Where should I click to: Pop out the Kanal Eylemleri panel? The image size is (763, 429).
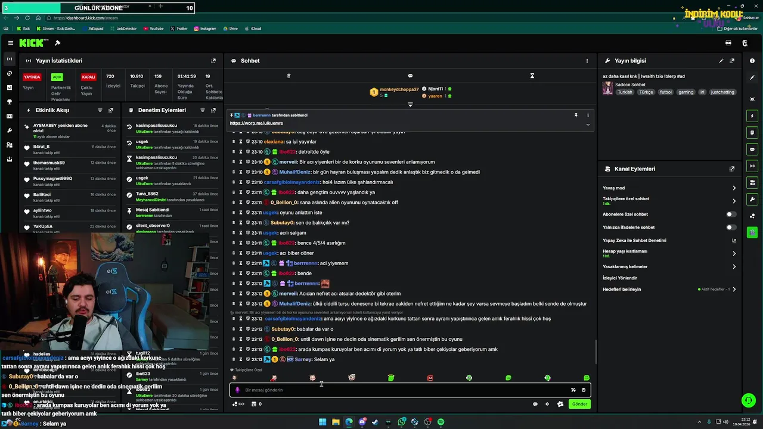(x=732, y=169)
